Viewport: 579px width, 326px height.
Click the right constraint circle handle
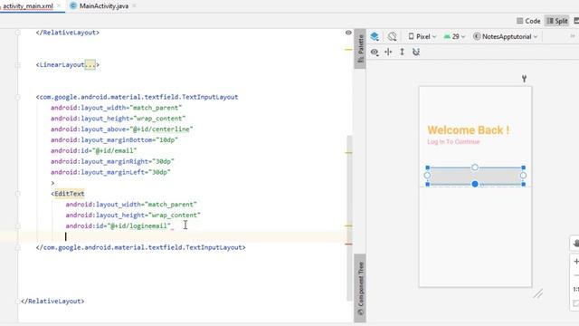pyautogui.click(x=523, y=176)
